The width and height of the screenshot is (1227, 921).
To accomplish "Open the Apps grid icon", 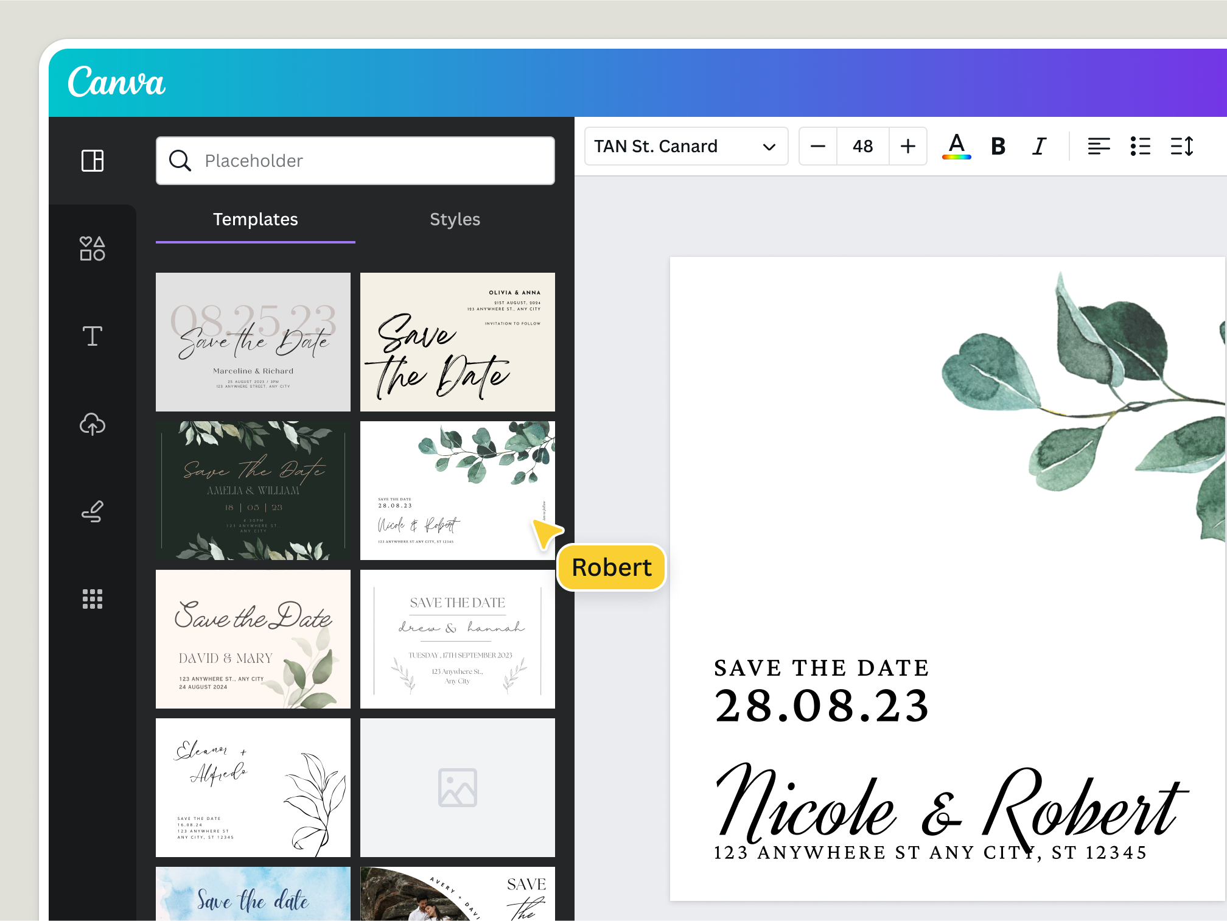I will (x=93, y=599).
